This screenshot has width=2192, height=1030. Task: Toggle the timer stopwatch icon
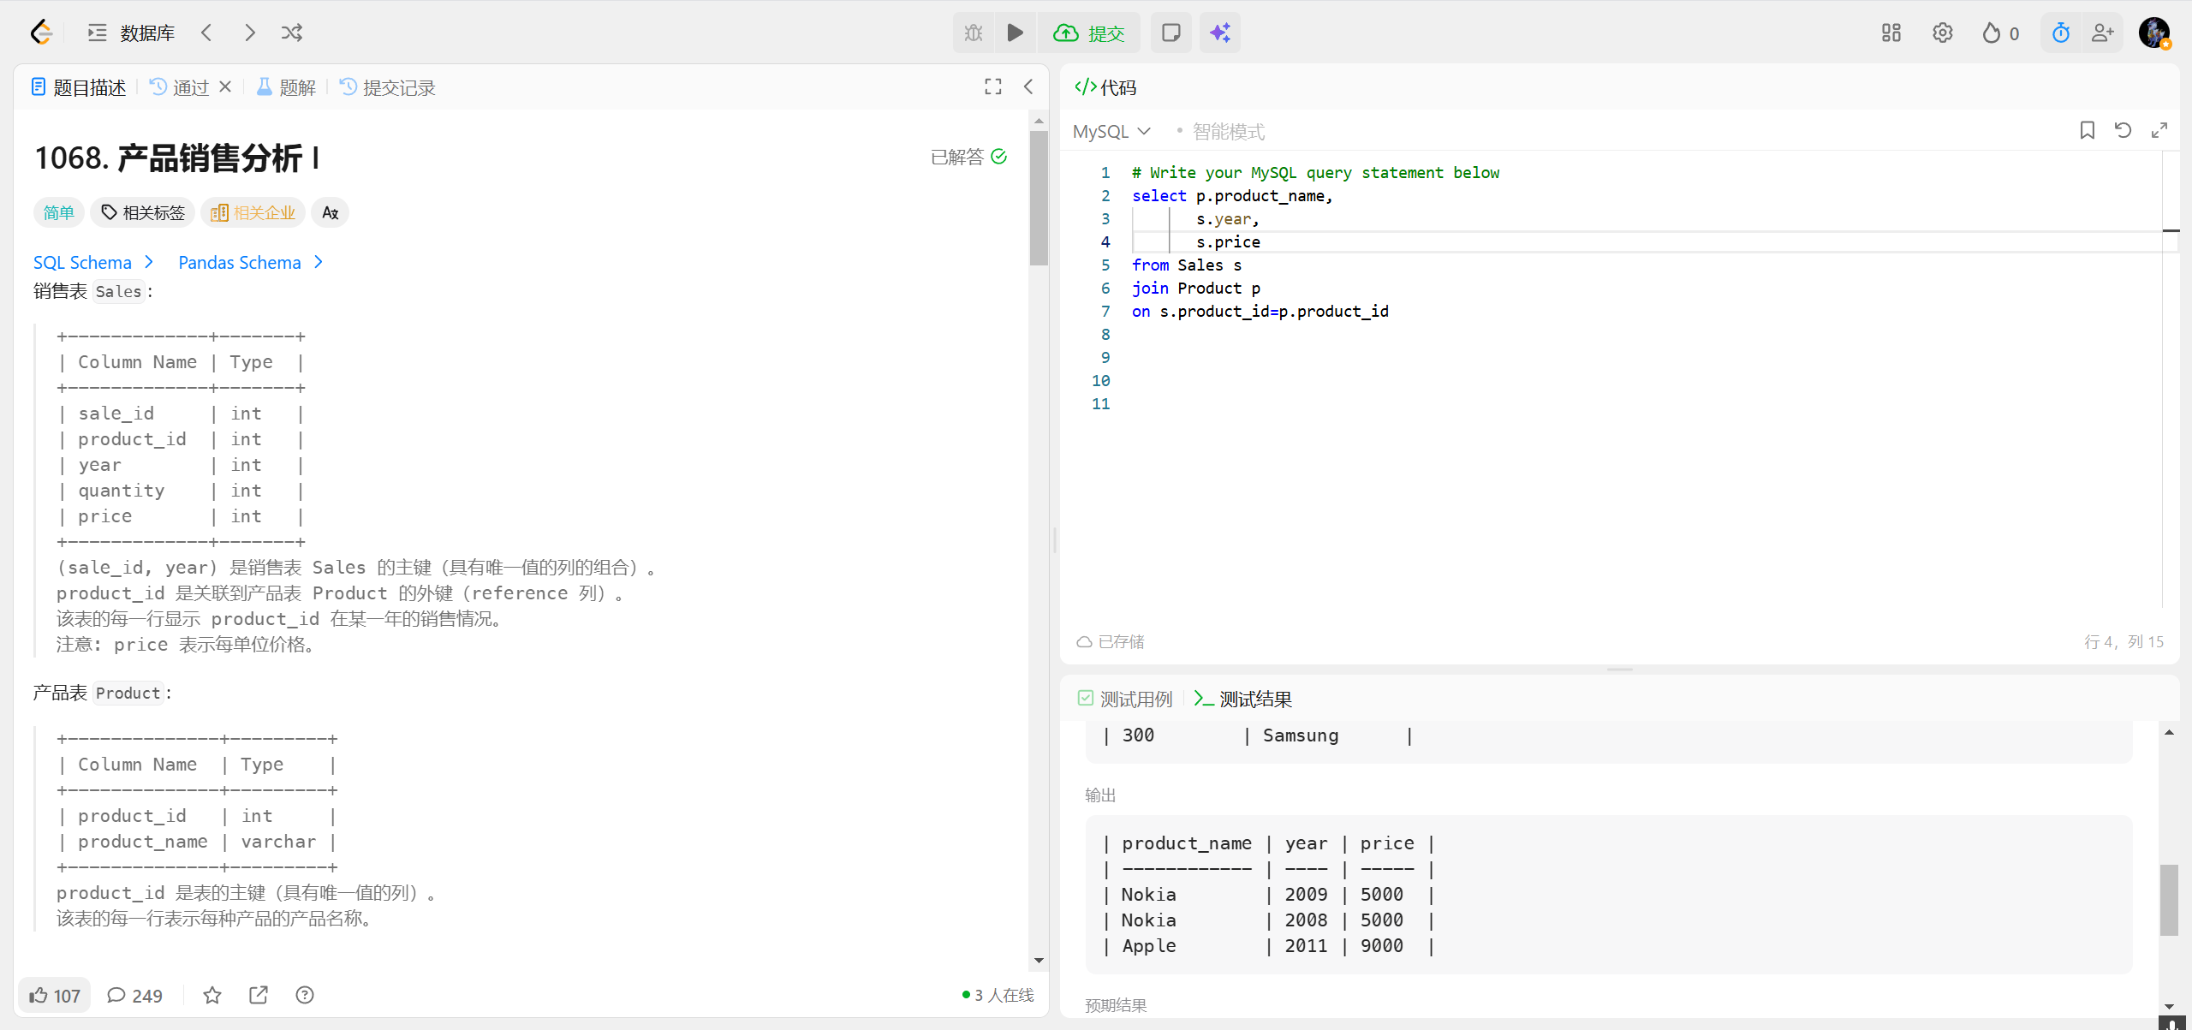click(2060, 33)
